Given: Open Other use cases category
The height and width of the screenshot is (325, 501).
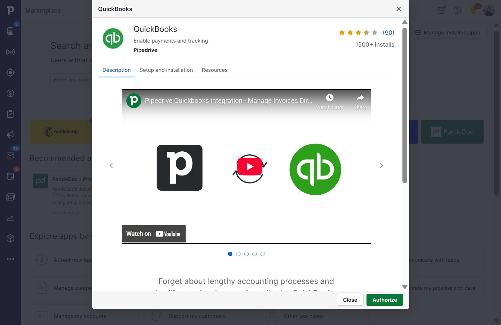Looking at the screenshot, I should (313, 316).
